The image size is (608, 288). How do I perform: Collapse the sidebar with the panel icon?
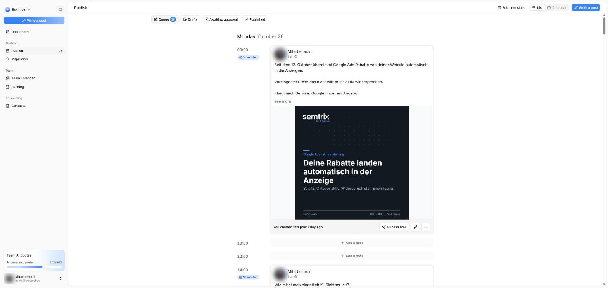[x=60, y=10]
